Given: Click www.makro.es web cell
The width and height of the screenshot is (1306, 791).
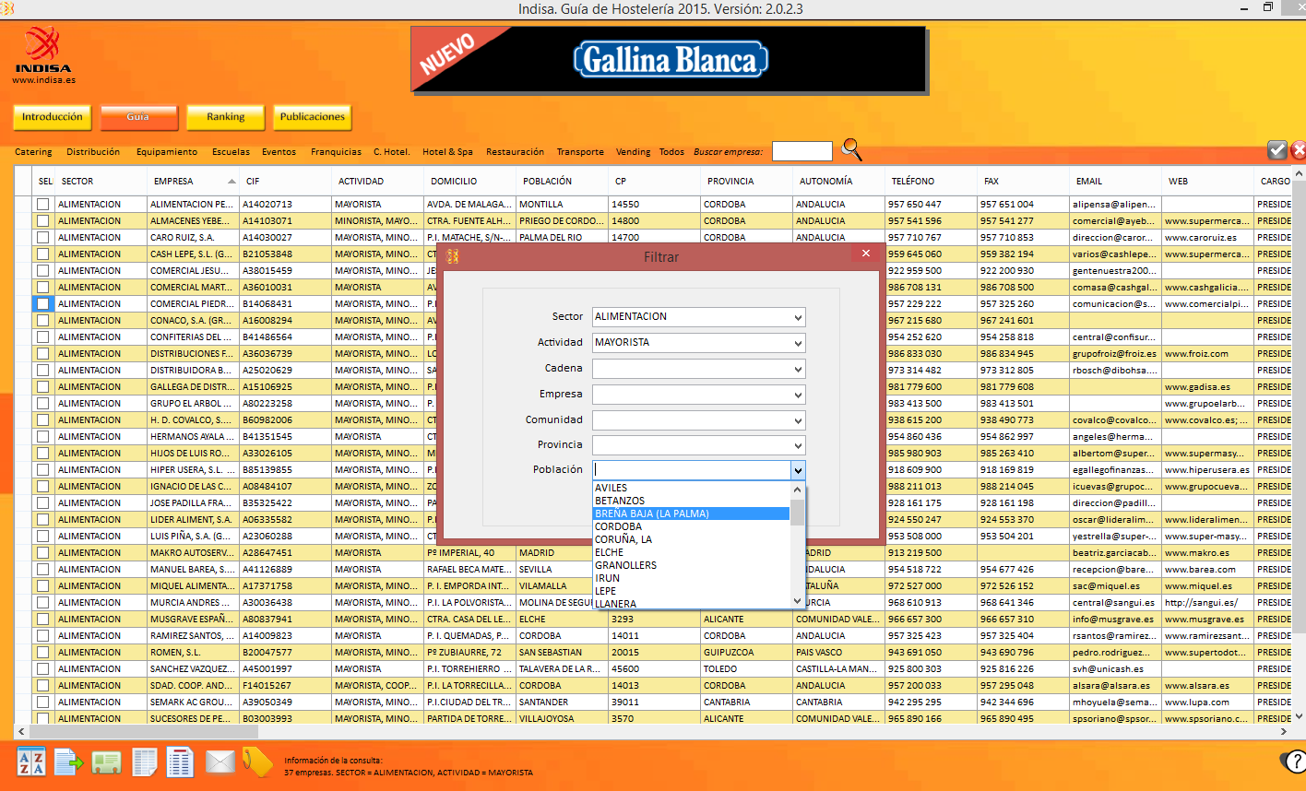Looking at the screenshot, I should click(x=1206, y=552).
